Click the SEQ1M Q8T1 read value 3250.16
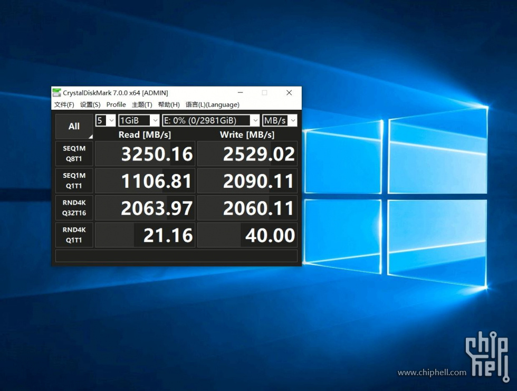The width and height of the screenshot is (517, 391). tap(146, 154)
